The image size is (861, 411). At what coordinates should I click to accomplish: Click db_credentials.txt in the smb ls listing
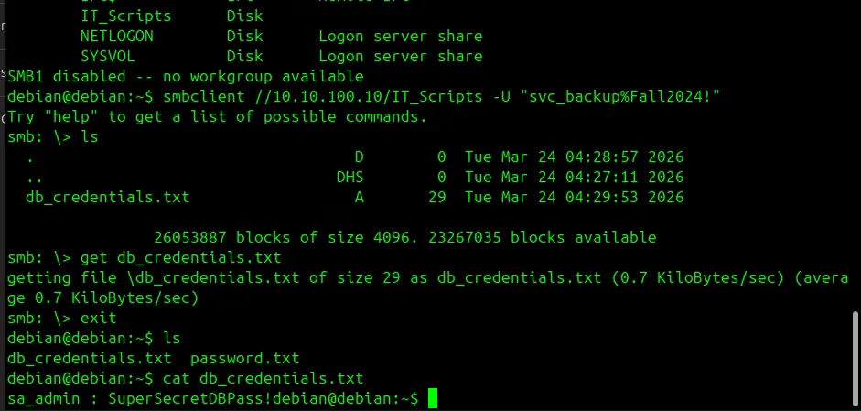click(x=108, y=197)
